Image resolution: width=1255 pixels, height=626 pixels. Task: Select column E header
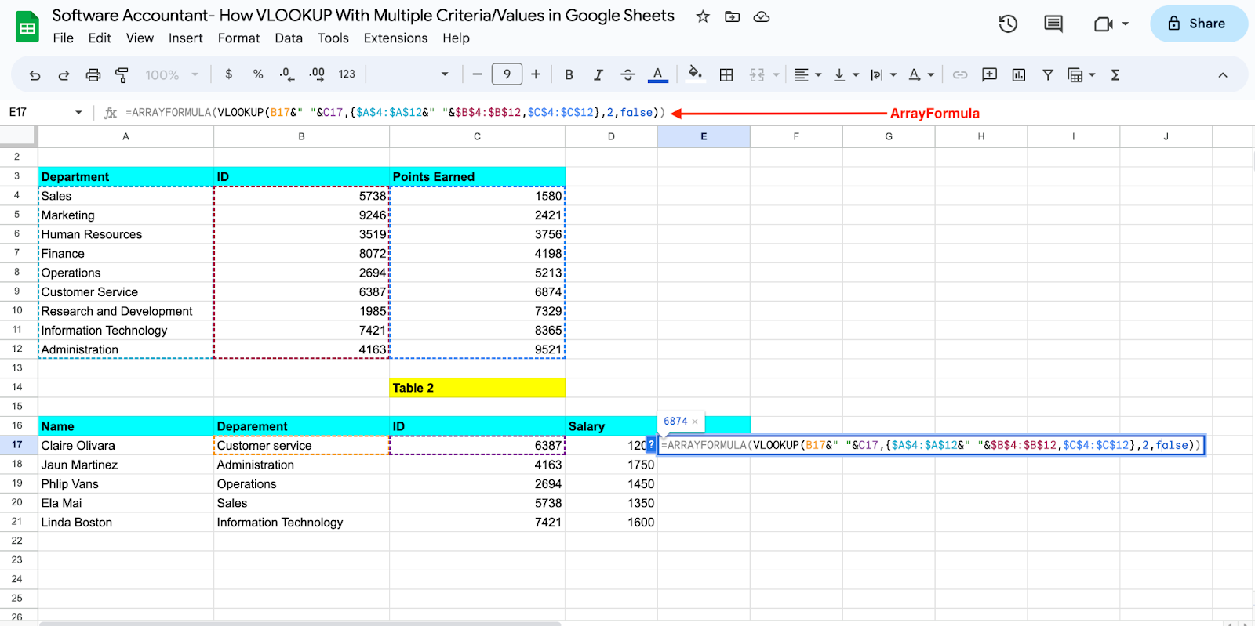pos(704,136)
